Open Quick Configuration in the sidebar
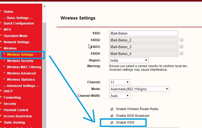Image resolution: width=202 pixels, height=128 pixels. coord(19,23)
